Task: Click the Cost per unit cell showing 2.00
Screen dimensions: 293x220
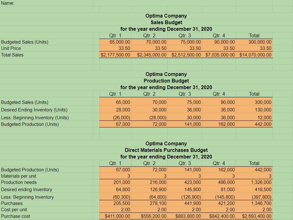Action: click(115, 209)
